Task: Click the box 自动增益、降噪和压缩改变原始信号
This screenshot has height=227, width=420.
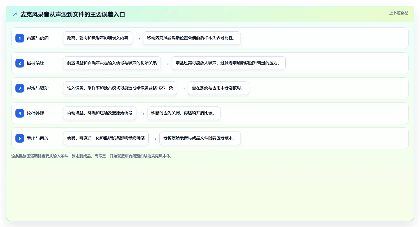Action: (x=100, y=113)
